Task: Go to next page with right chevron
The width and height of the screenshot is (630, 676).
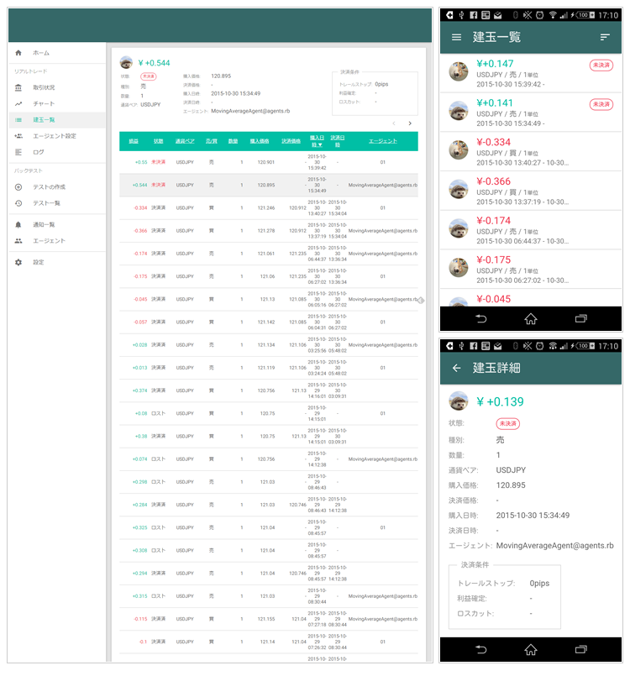Action: click(410, 123)
